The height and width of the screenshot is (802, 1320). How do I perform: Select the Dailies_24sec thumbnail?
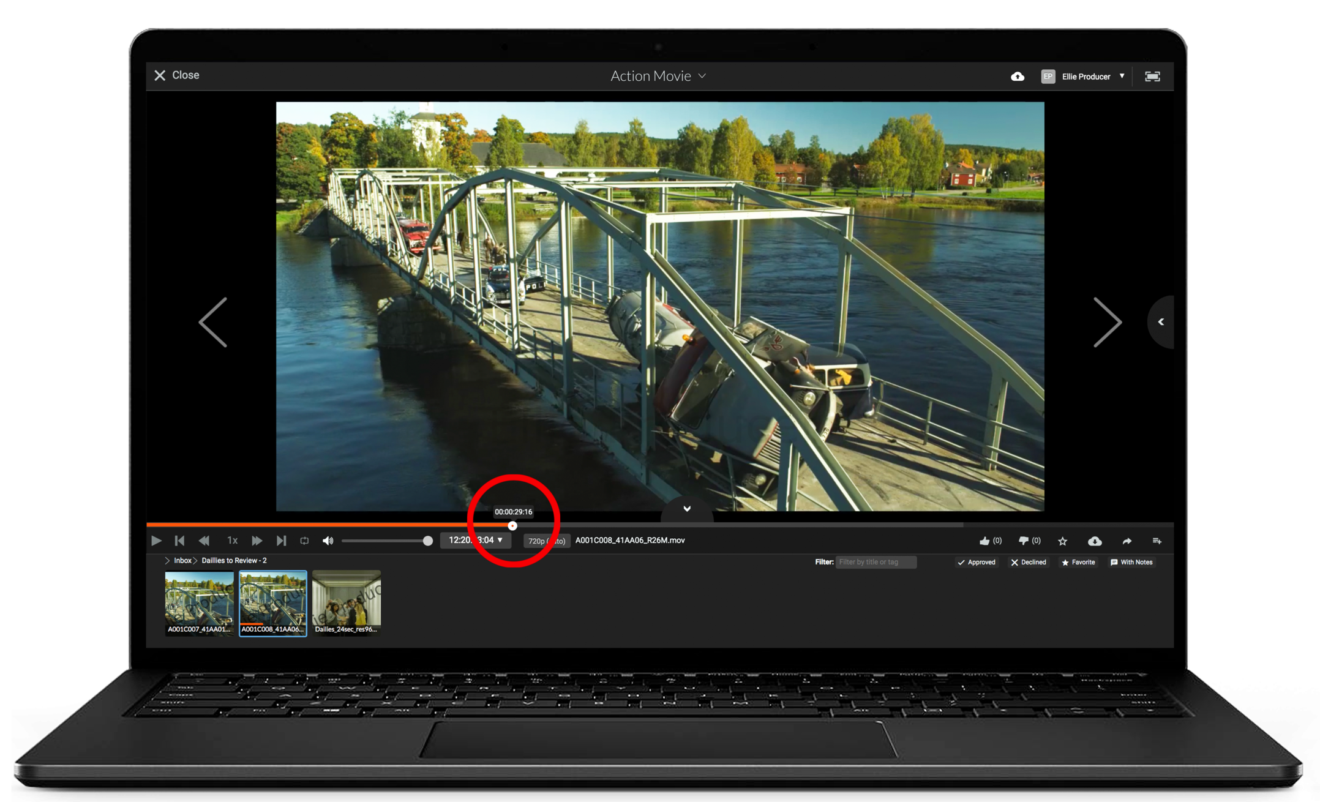347,602
